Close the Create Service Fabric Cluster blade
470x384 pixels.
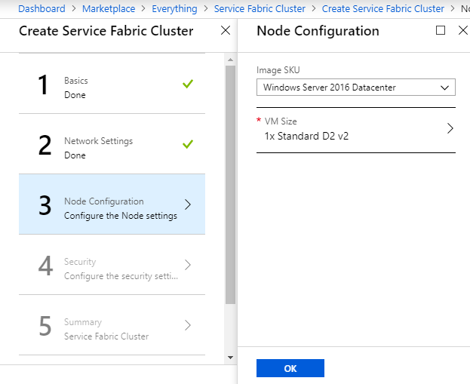point(225,31)
